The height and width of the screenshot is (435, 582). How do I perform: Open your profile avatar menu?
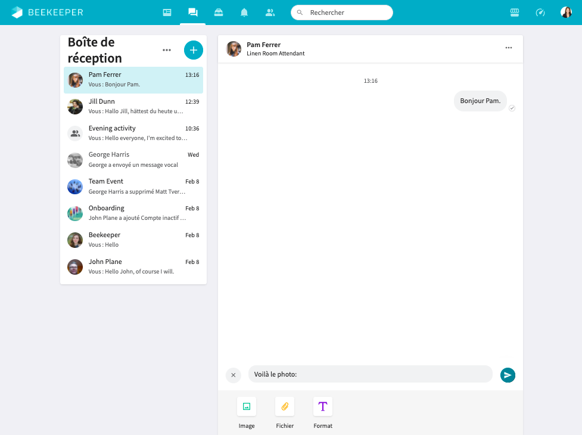pos(565,12)
